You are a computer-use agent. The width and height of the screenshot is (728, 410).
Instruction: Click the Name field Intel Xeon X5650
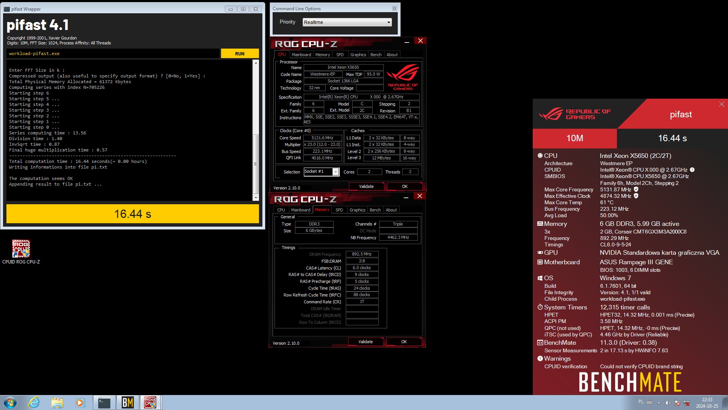tap(343, 67)
